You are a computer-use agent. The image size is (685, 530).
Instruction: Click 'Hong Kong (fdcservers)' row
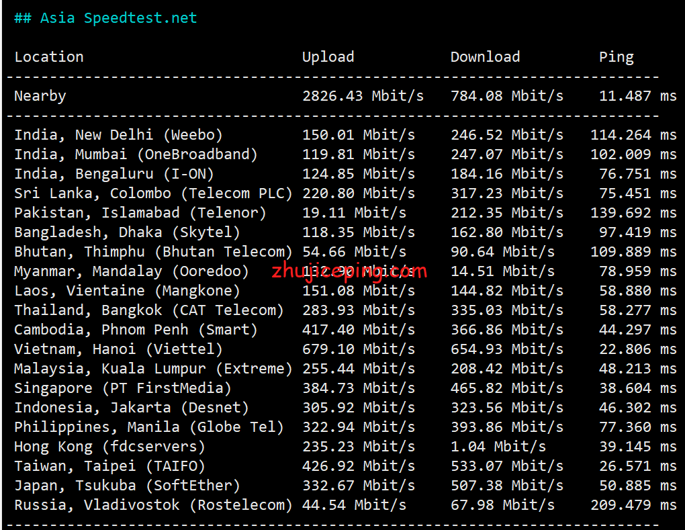point(346,447)
